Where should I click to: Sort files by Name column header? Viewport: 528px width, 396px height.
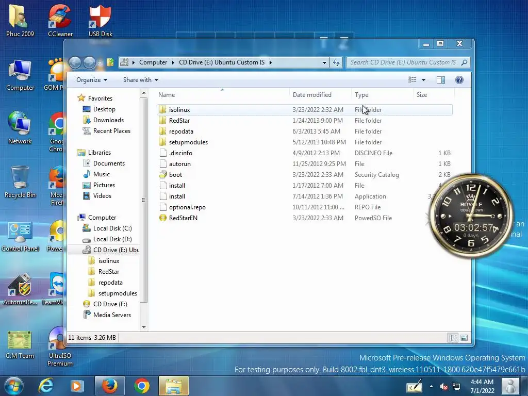tap(222, 95)
